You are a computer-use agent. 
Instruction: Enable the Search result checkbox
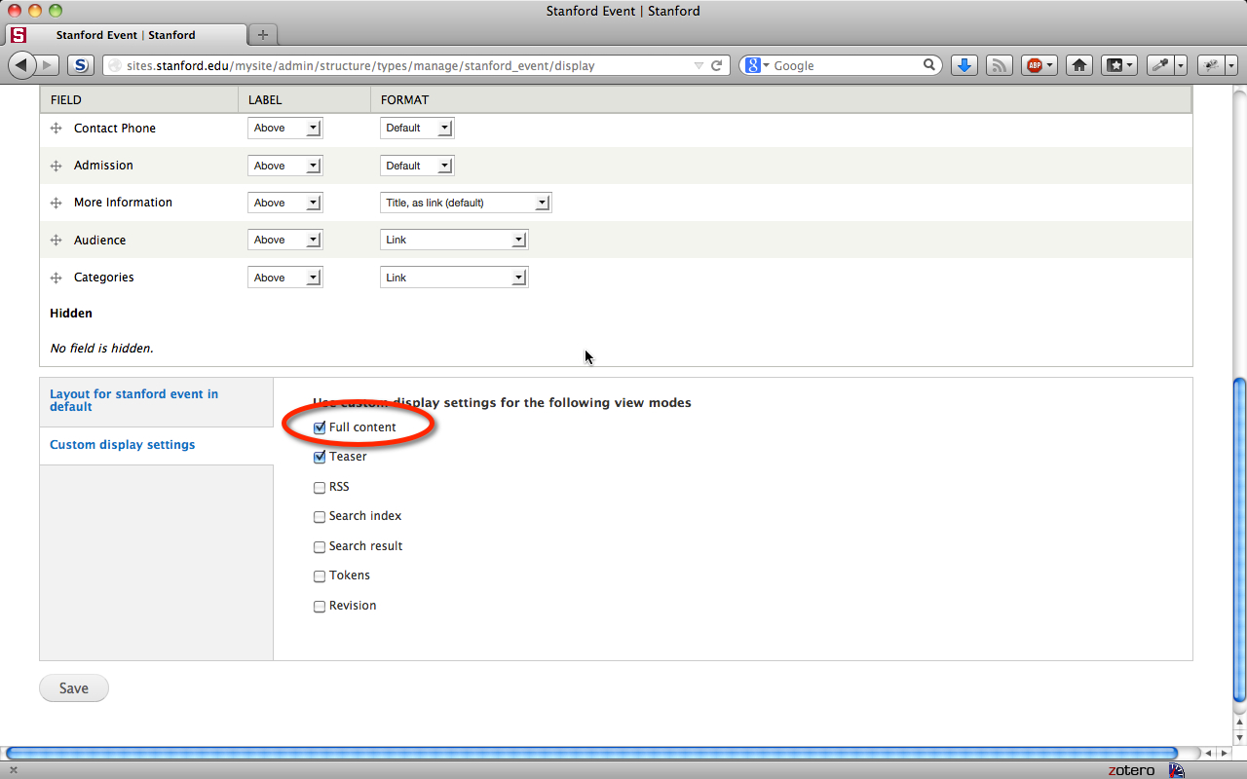point(320,547)
